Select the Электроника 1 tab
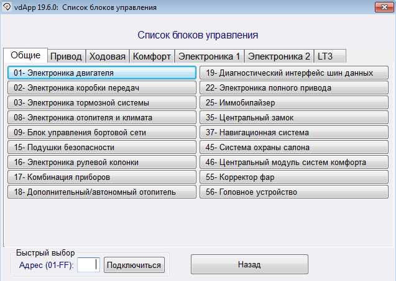This screenshot has height=281, width=396. click(x=210, y=56)
